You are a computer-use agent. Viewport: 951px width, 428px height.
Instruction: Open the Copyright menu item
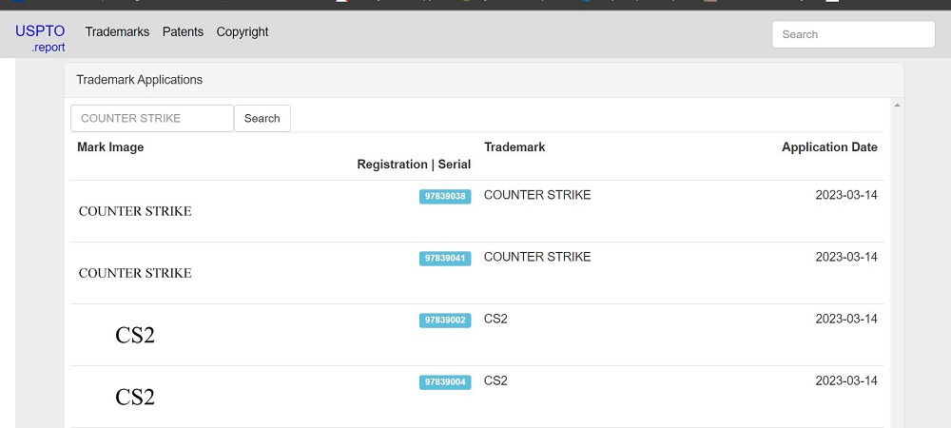point(242,32)
